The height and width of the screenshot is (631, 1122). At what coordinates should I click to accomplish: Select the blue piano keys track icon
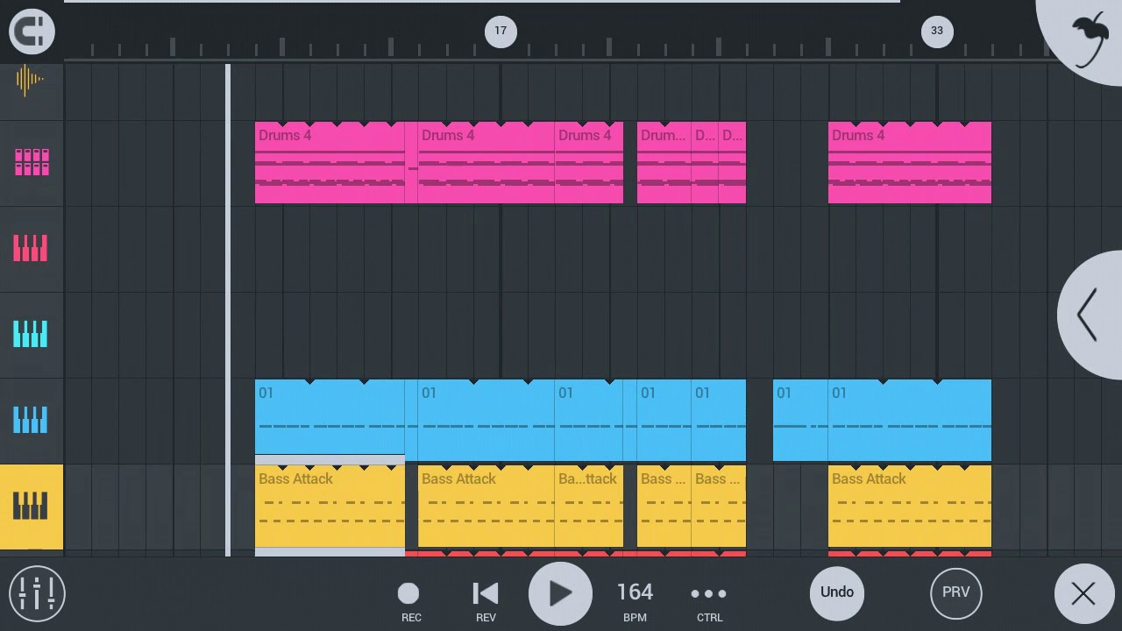(31, 420)
